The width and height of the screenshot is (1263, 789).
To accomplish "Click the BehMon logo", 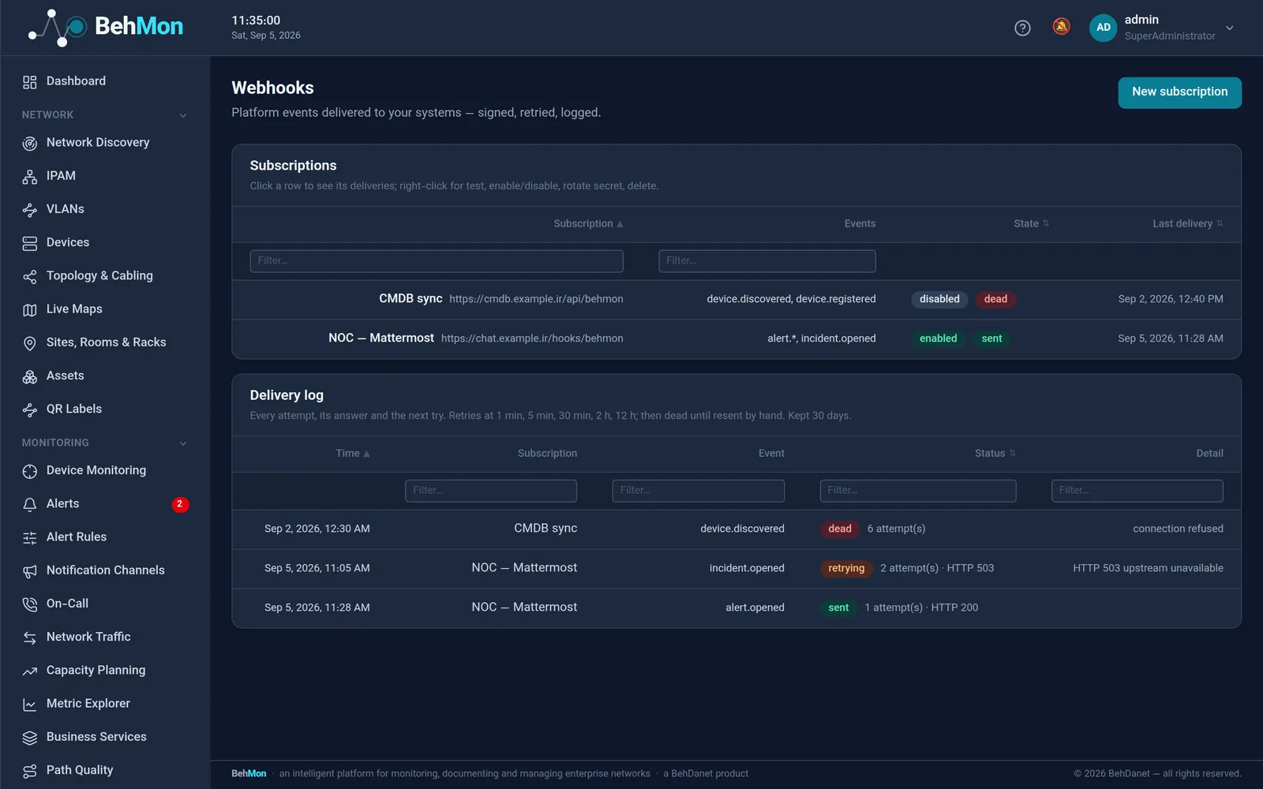I will 105,27.
